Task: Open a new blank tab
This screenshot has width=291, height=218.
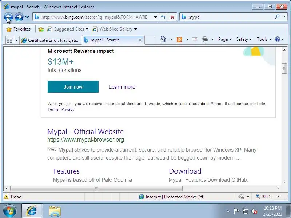Action: coord(150,40)
